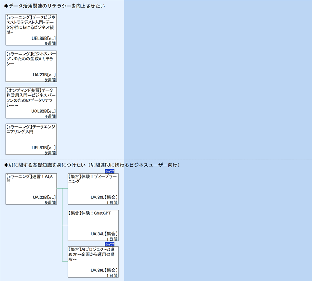This screenshot has width=312, height=281.
Task: Select the course code UAI88L【集合】
Action: pos(104,198)
